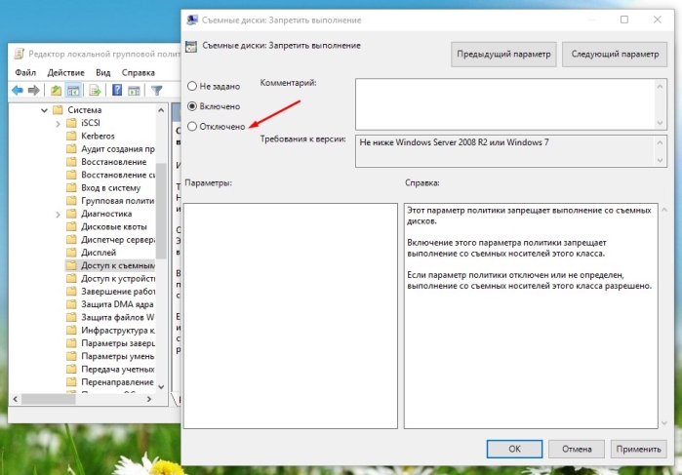Screen dimensions: 682x475
Task: Select the Завершение работы tree item
Action: click(117, 292)
